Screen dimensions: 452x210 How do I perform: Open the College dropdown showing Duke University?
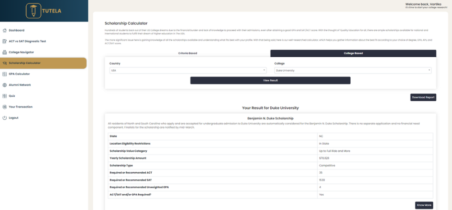353,70
